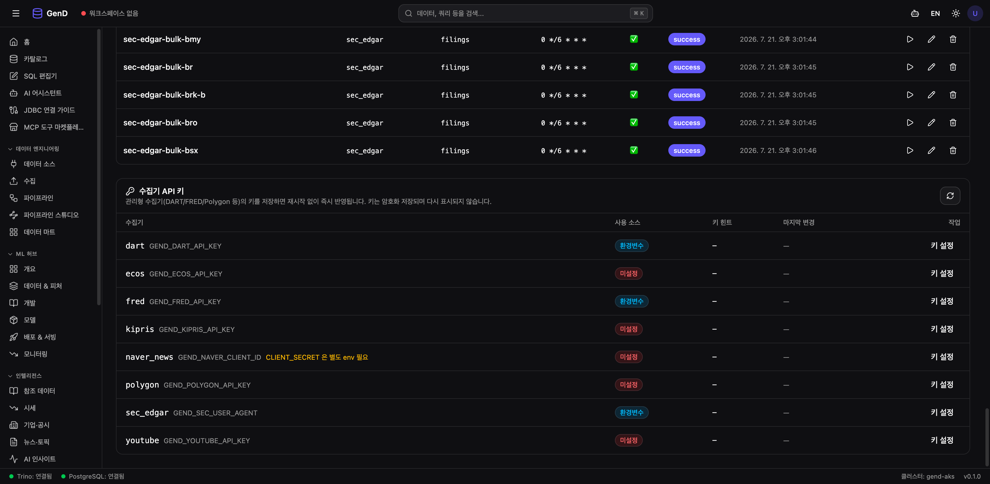Click the search field for data and queries

tap(525, 13)
